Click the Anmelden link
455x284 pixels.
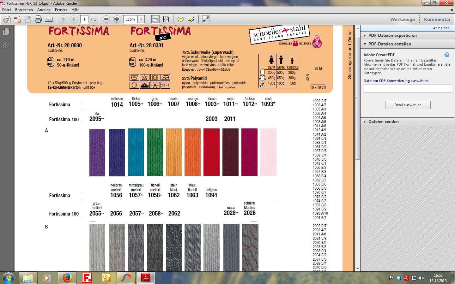coord(441,28)
